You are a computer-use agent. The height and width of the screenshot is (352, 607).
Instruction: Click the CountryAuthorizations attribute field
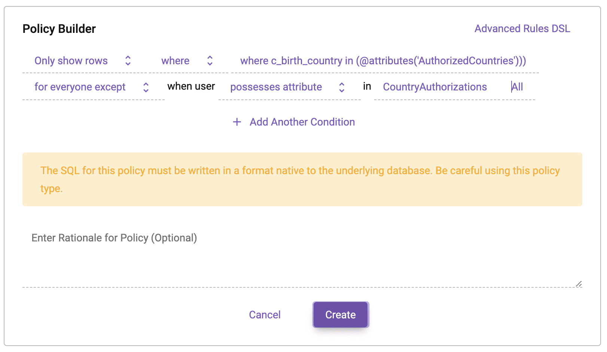click(435, 87)
